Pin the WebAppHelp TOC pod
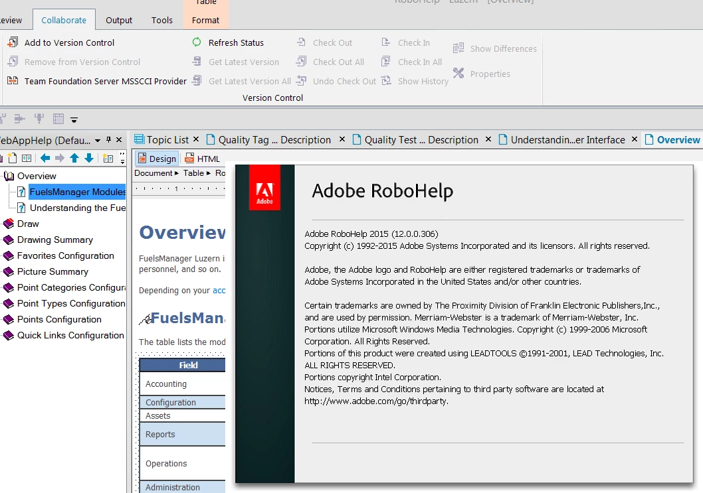The height and width of the screenshot is (493, 703). tap(108, 140)
